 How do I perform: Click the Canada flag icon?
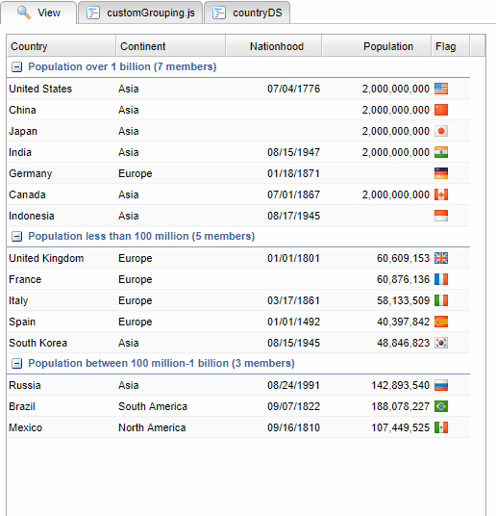point(441,194)
